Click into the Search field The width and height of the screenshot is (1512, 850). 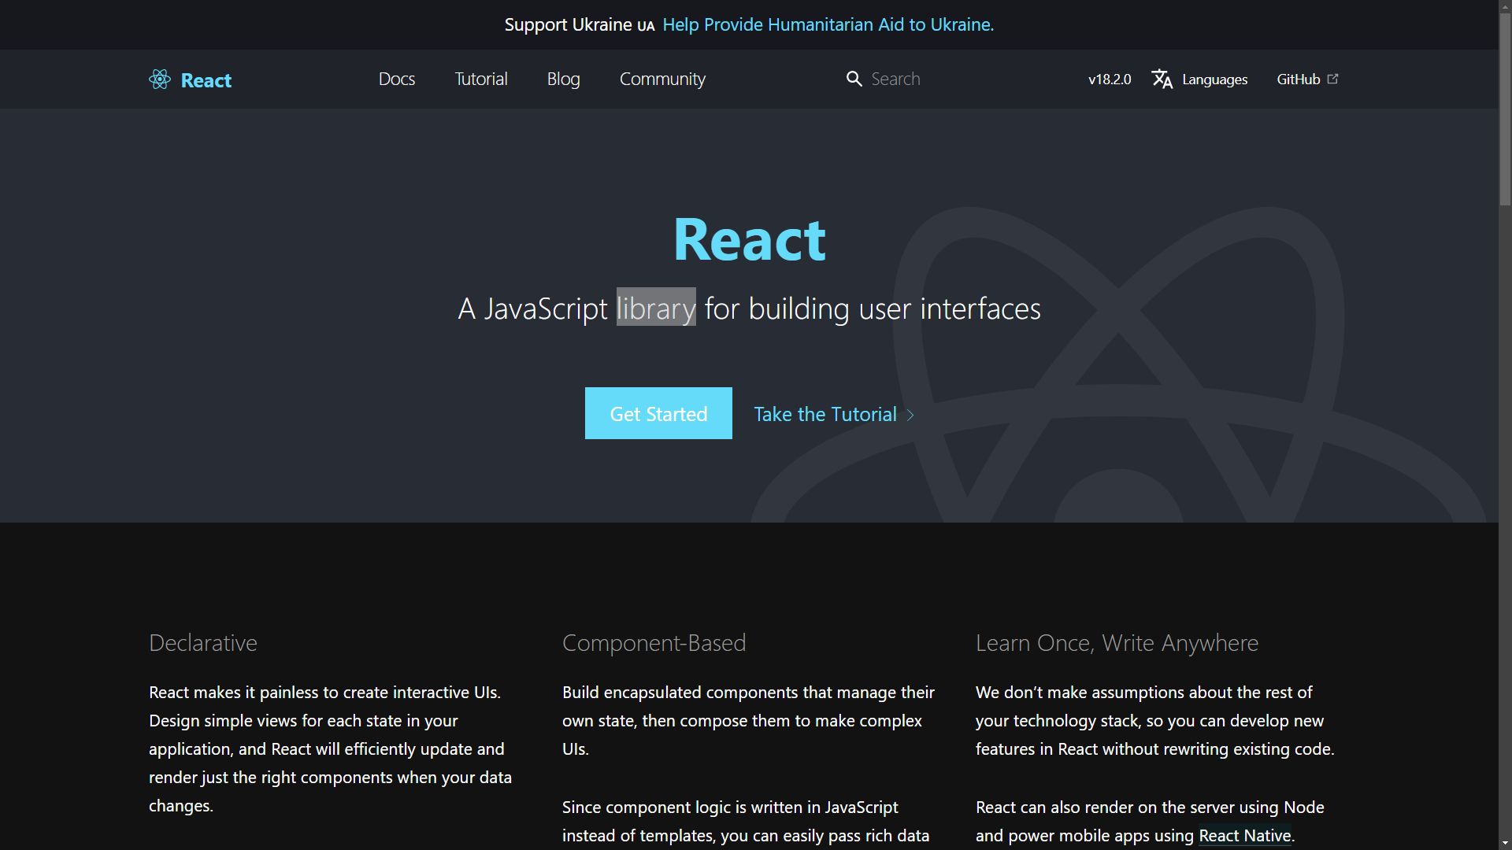coord(929,79)
